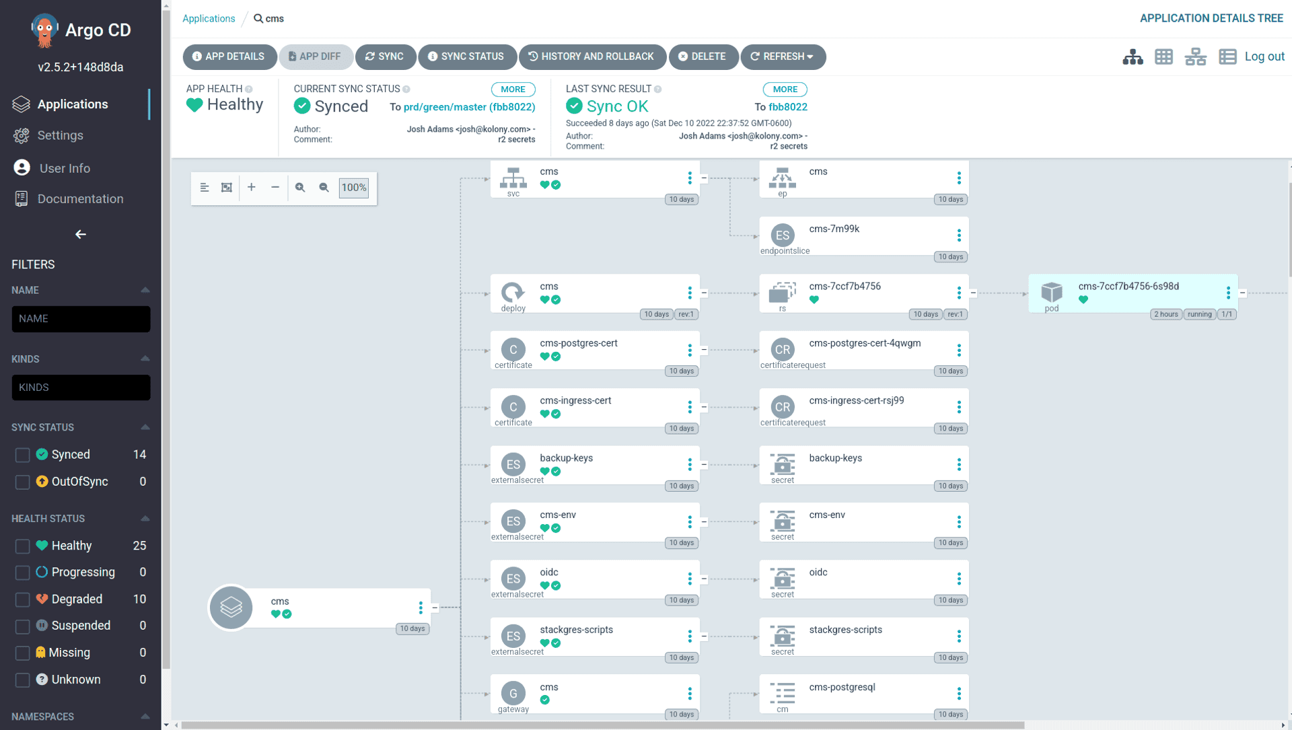
Task: Click the Delete application button
Action: [703, 57]
